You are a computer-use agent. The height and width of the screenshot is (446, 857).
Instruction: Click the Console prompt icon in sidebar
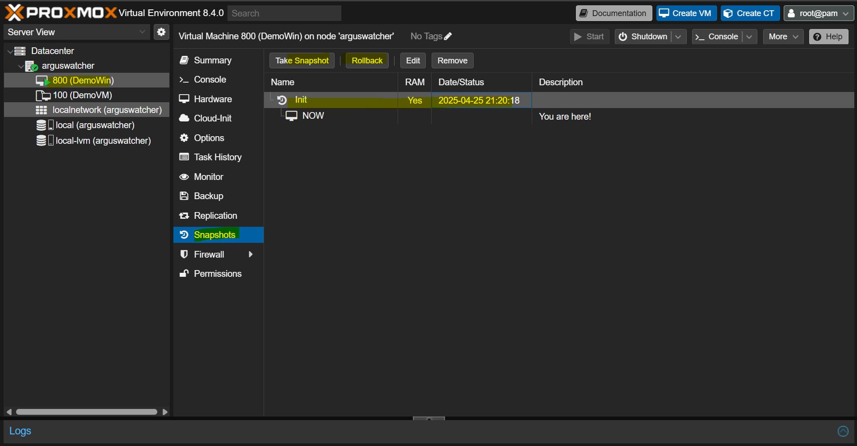tap(184, 80)
